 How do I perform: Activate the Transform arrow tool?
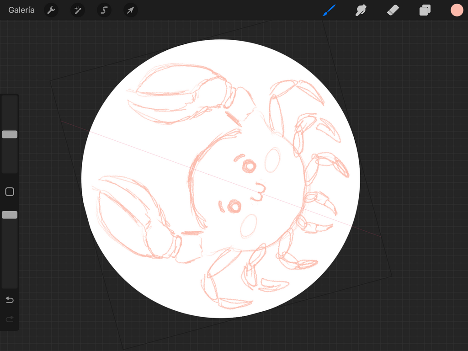131,10
